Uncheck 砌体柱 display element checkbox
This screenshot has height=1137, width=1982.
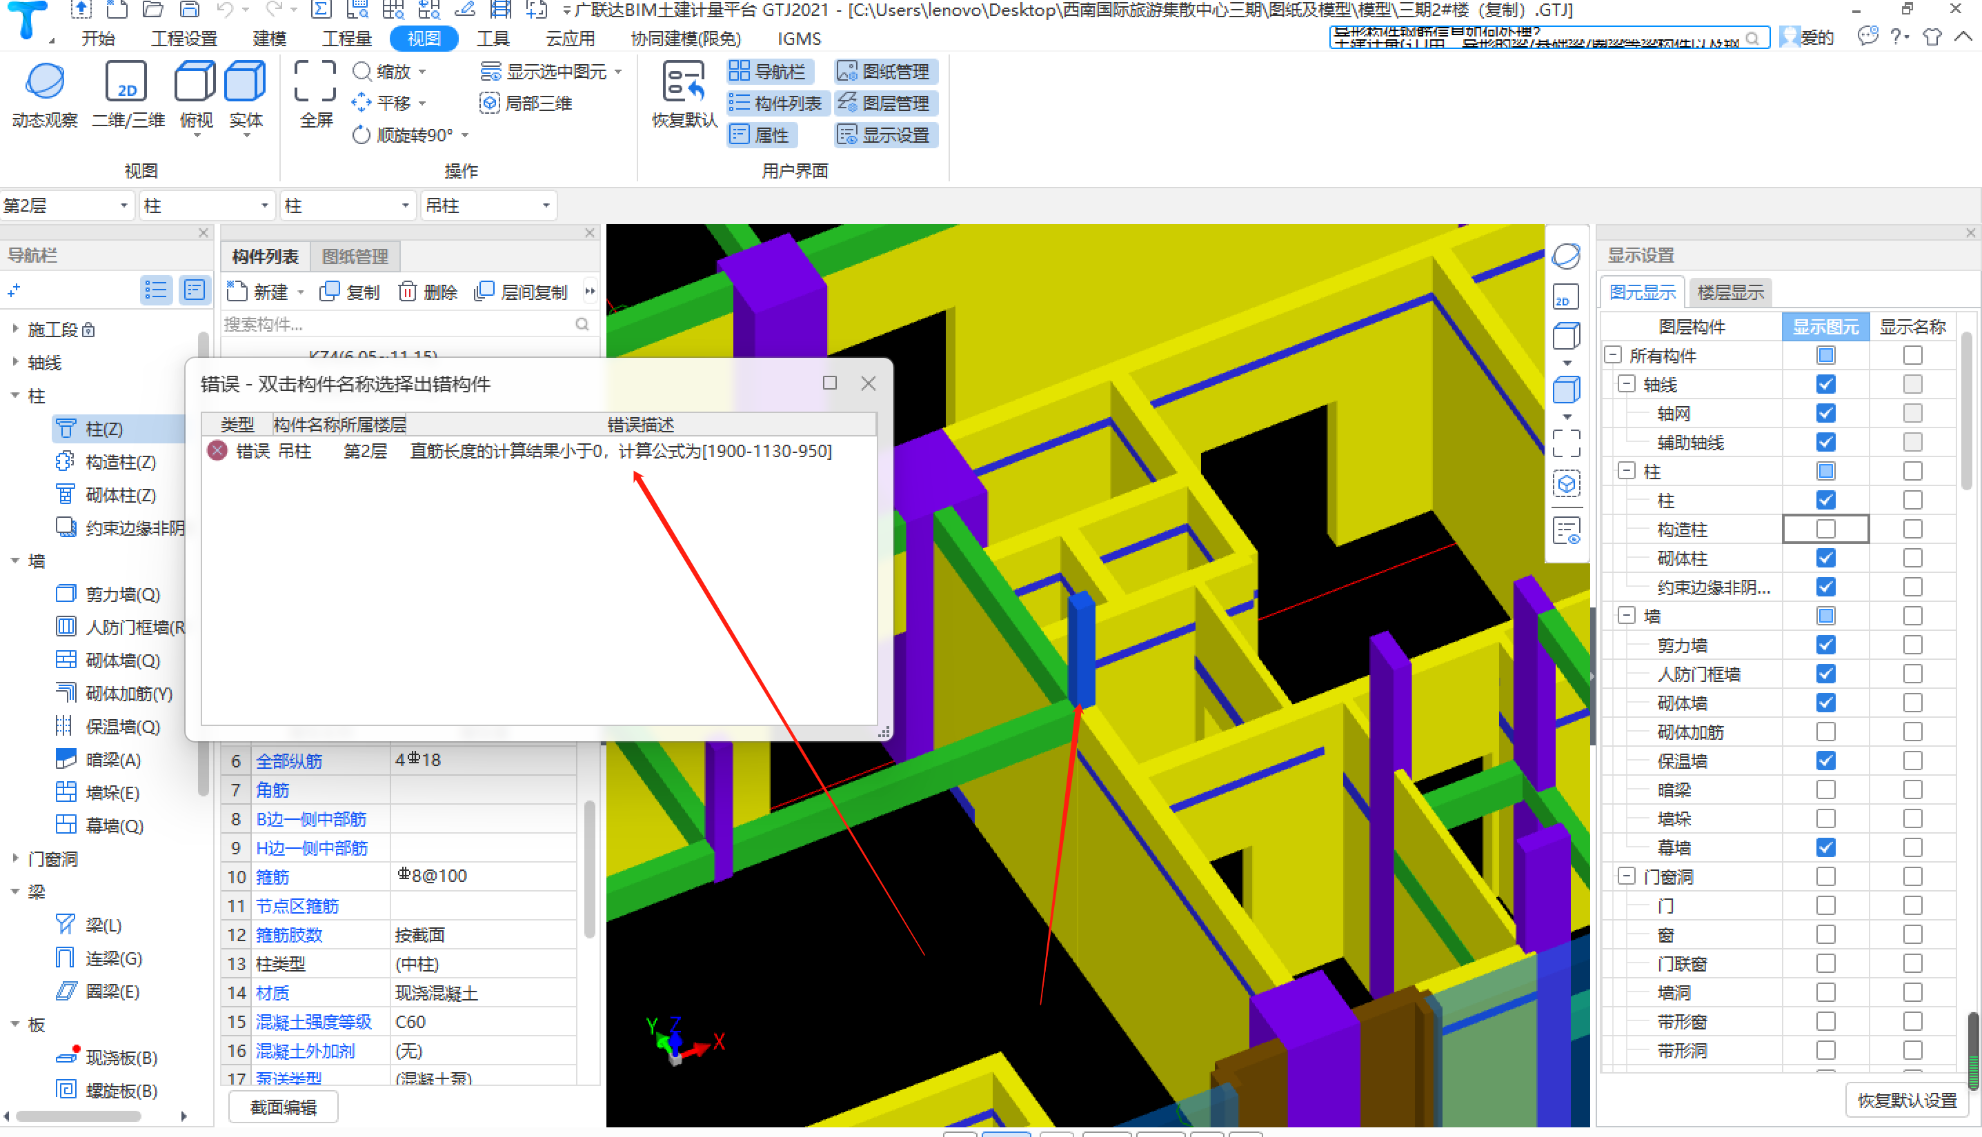click(x=1826, y=558)
